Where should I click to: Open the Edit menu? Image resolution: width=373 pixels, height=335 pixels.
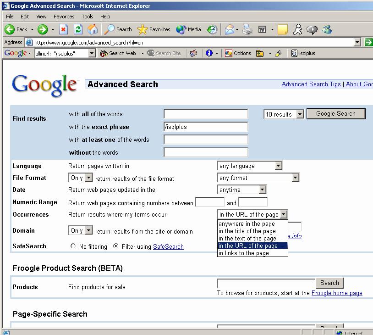tap(25, 17)
